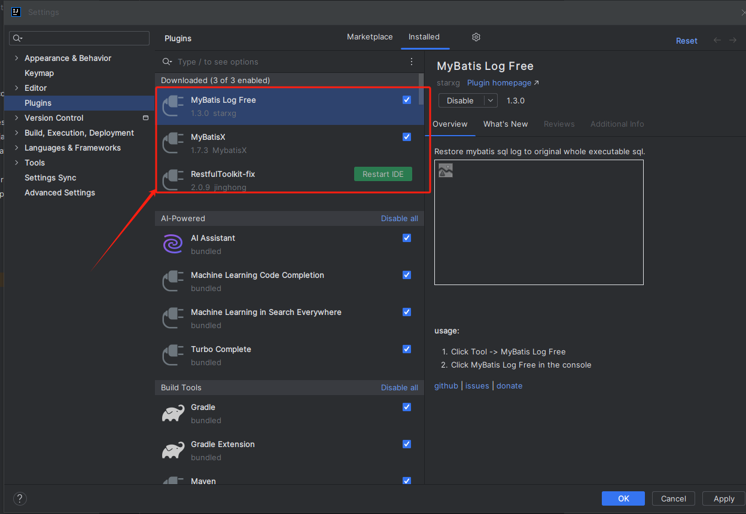The image size is (746, 514).
Task: Open the donate link
Action: [510, 385]
